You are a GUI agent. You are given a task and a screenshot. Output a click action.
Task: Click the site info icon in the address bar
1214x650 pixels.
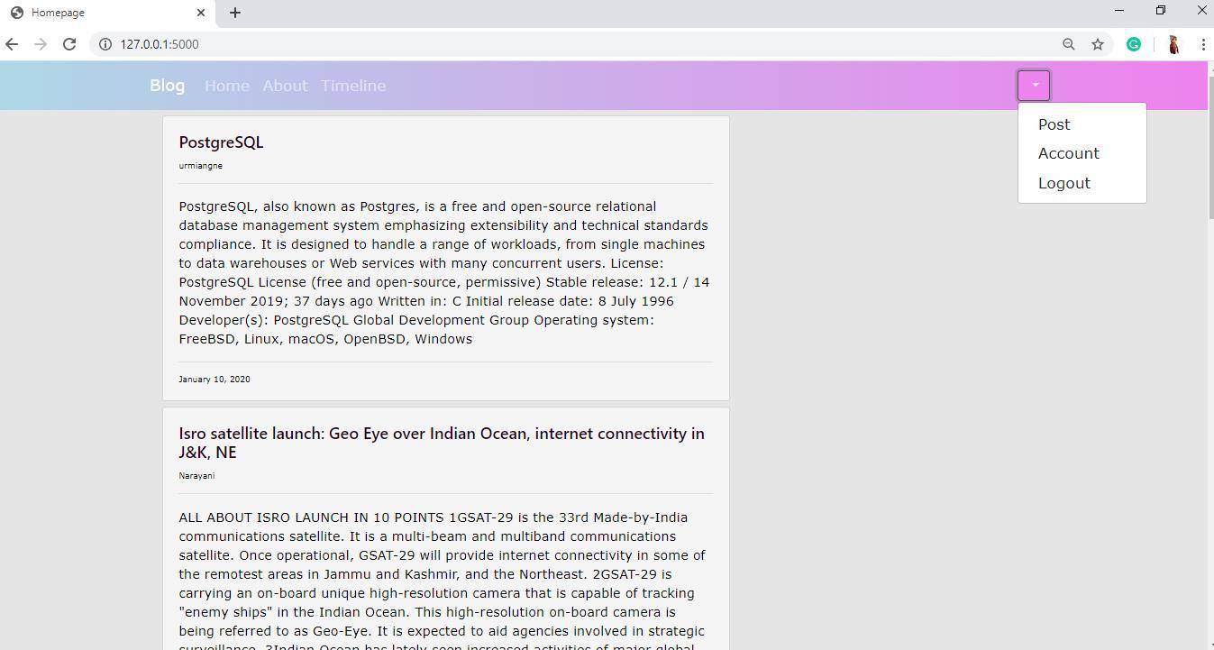tap(105, 44)
